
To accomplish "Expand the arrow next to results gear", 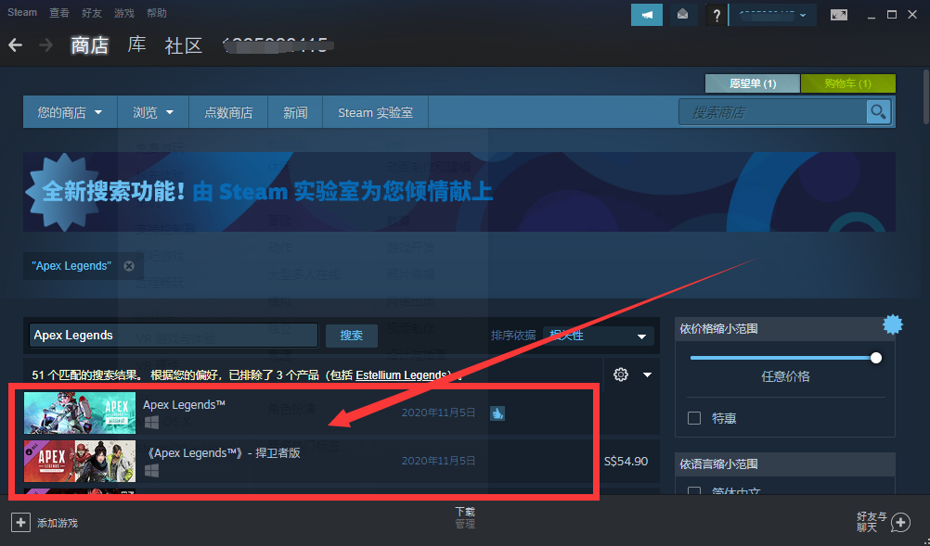I will tap(647, 375).
